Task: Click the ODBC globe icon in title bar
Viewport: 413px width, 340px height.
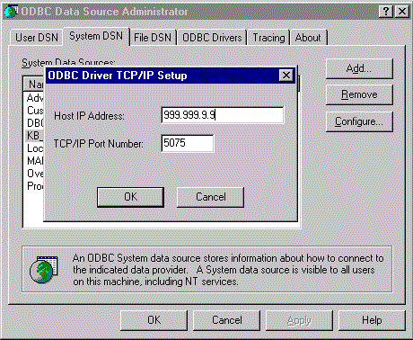Action: [x=11, y=12]
